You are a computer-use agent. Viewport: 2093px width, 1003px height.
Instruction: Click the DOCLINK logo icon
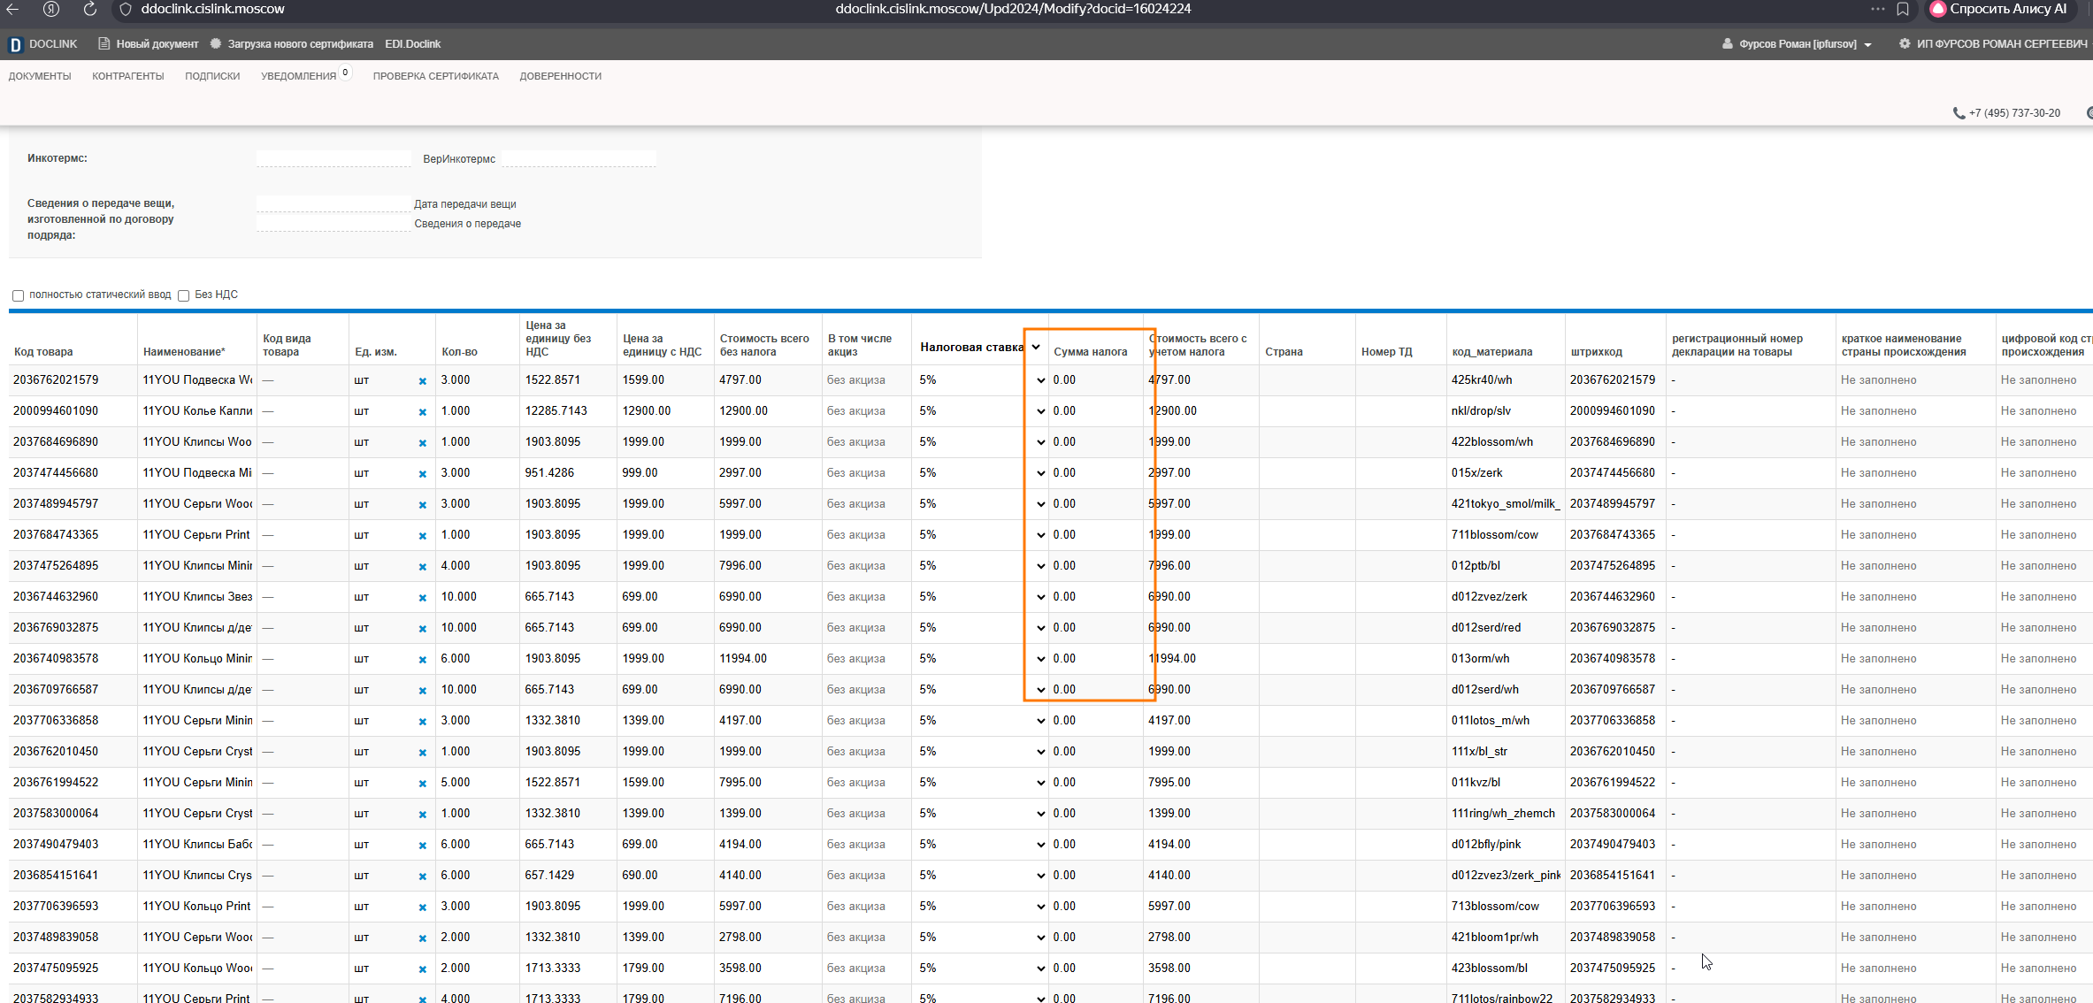[15, 44]
